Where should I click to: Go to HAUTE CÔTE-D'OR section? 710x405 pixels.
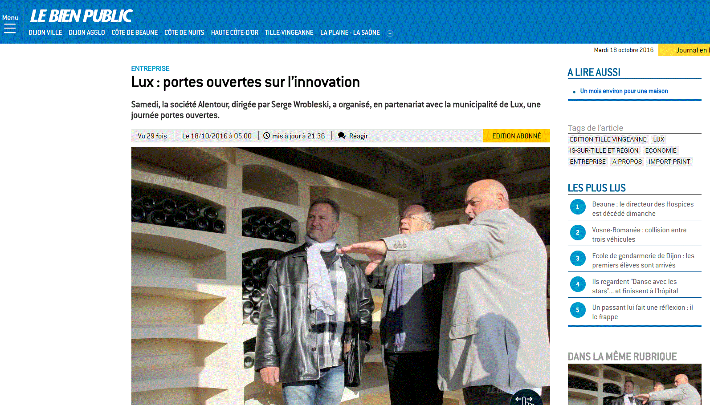tap(235, 32)
